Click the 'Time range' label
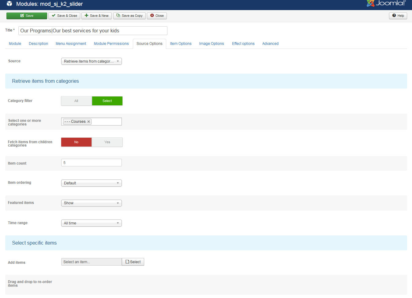This screenshot has height=298, width=412. 18,223
